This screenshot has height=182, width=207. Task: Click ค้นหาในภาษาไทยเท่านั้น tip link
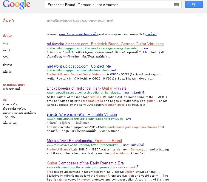coord(78,34)
